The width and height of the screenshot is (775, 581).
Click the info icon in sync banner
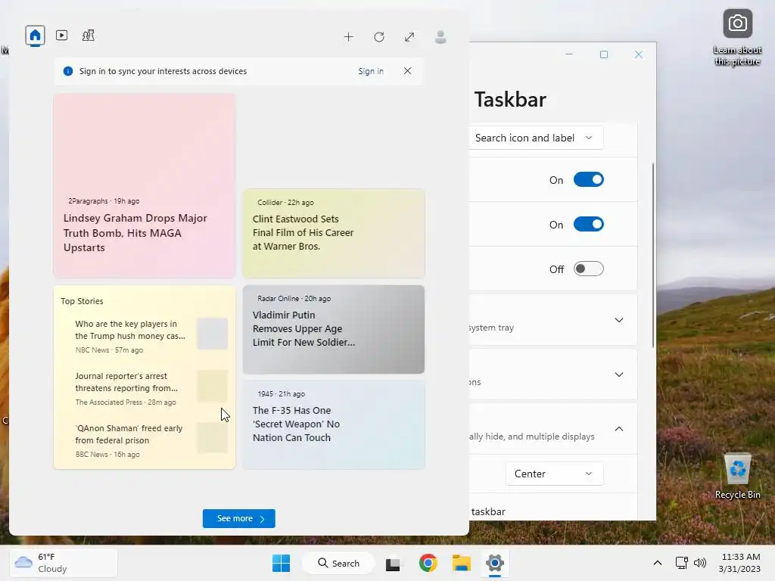point(68,71)
